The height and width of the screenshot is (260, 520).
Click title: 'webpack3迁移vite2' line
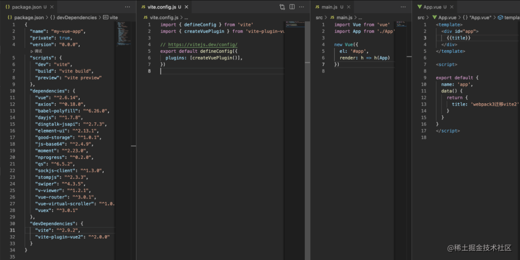point(485,104)
